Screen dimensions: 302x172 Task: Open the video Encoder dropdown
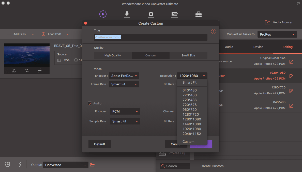coord(124,76)
